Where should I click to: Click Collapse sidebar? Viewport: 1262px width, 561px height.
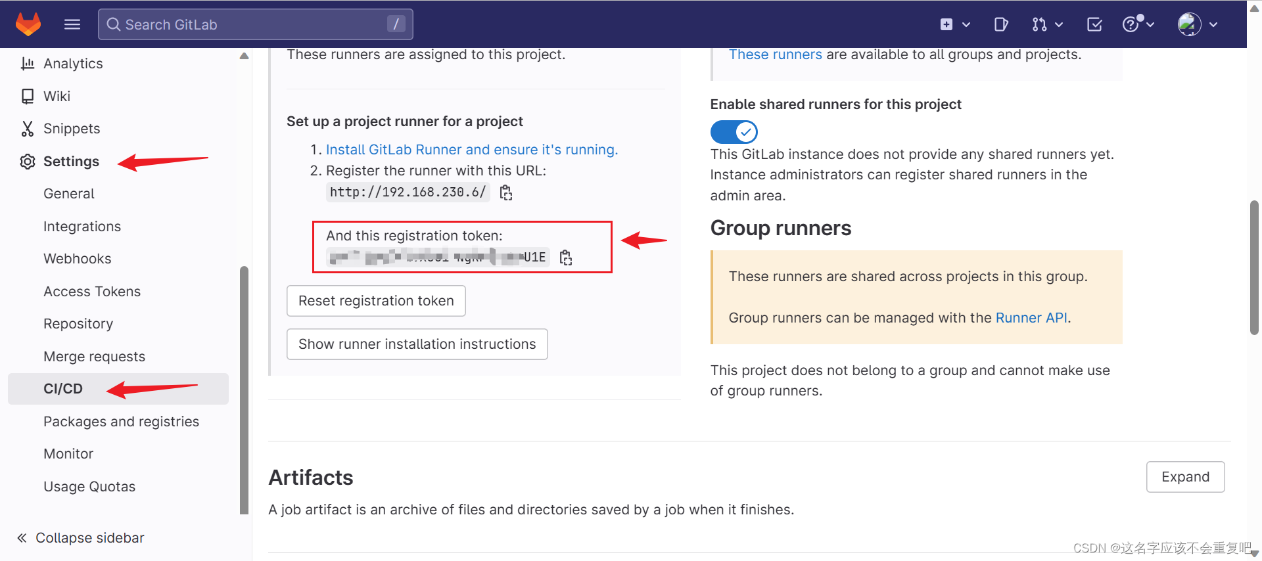[x=89, y=538]
